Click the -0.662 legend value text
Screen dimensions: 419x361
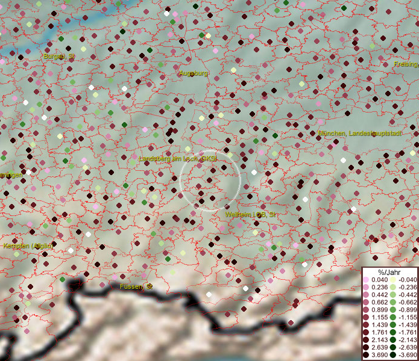pyautogui.click(x=408, y=303)
